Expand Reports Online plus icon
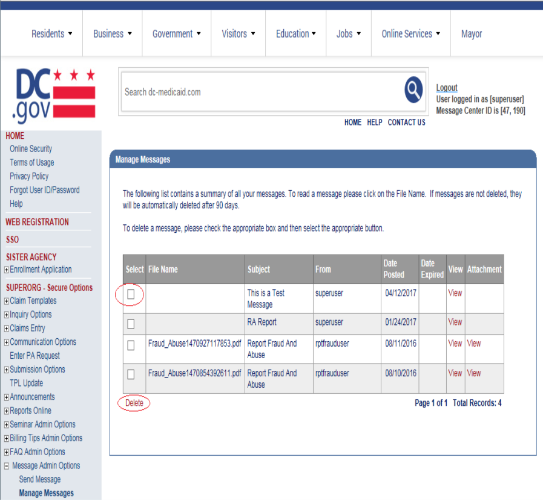The width and height of the screenshot is (543, 500). (x=7, y=411)
